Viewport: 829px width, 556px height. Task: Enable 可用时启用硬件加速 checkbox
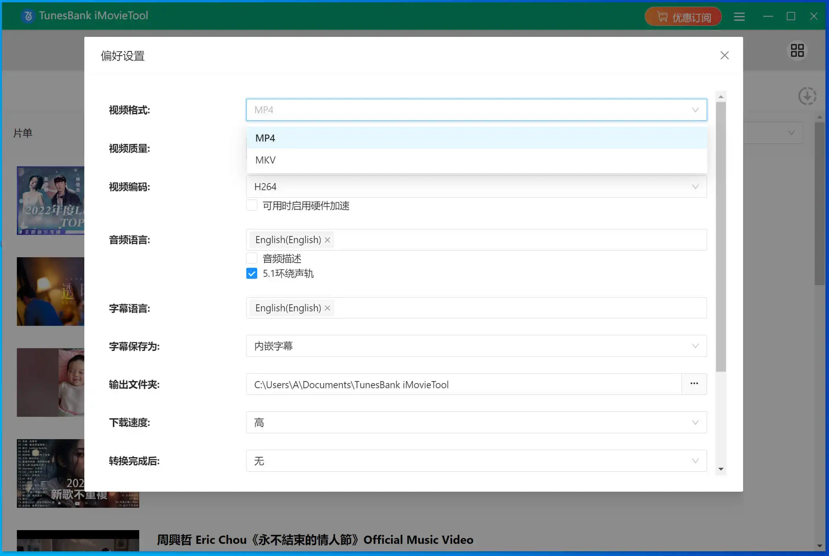[252, 205]
